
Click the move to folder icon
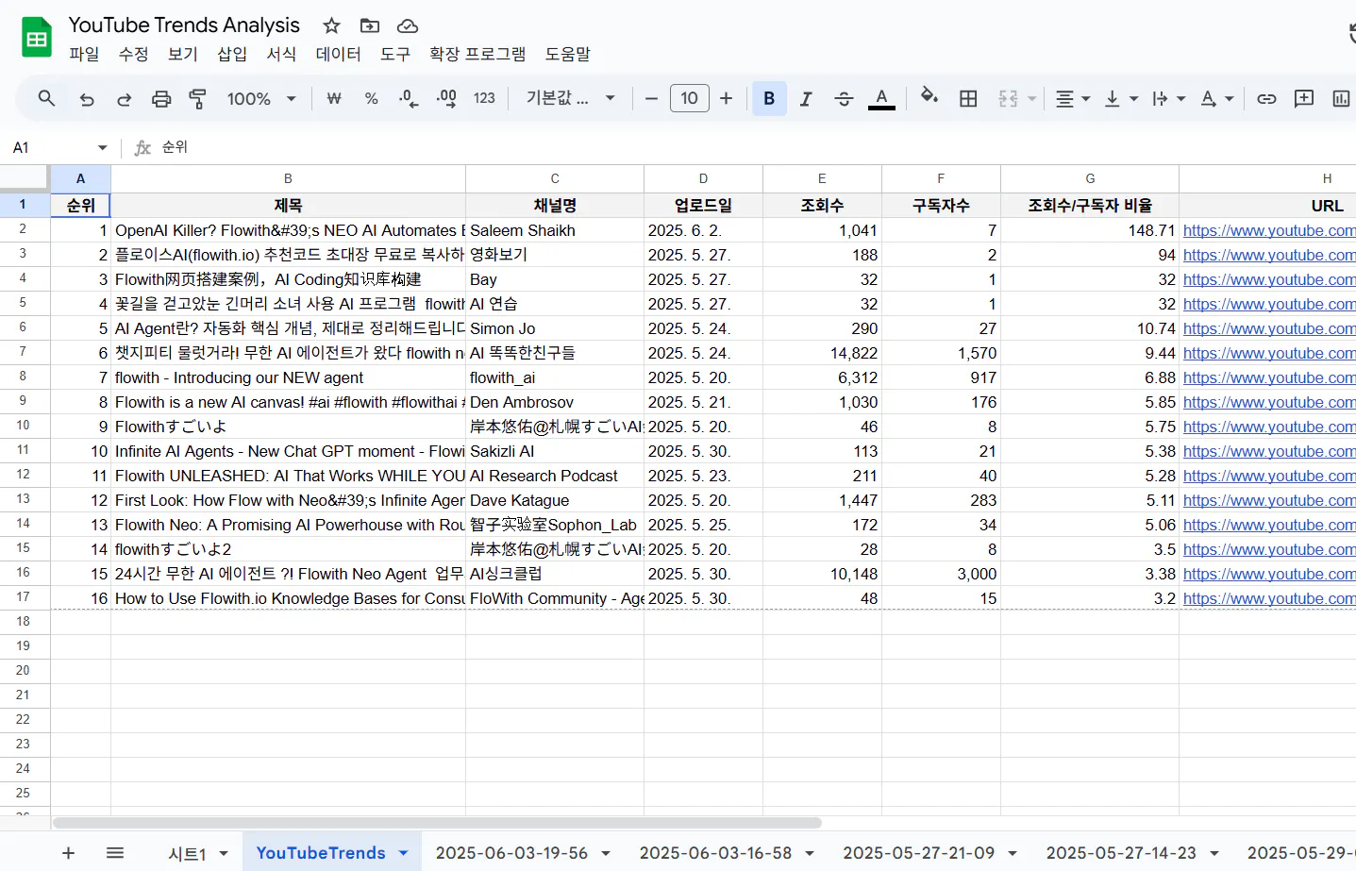pos(370,25)
